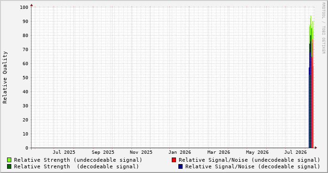Click the 100 value on y-axis
Image resolution: width=328 pixels, height=173 pixels.
pos(24,8)
